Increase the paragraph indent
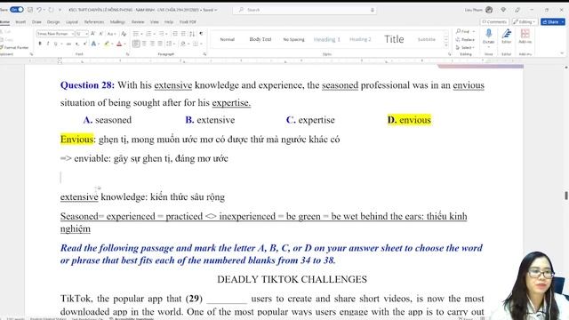Image resolution: width=569 pixels, height=320 pixels. tap(183, 34)
